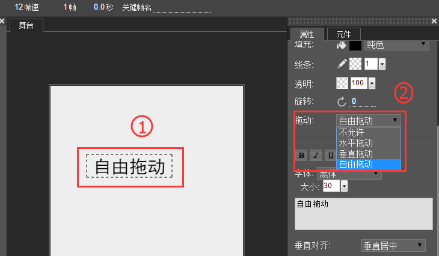Open the font size dropdown arrow
The height and width of the screenshot is (256, 439).
pos(344,187)
